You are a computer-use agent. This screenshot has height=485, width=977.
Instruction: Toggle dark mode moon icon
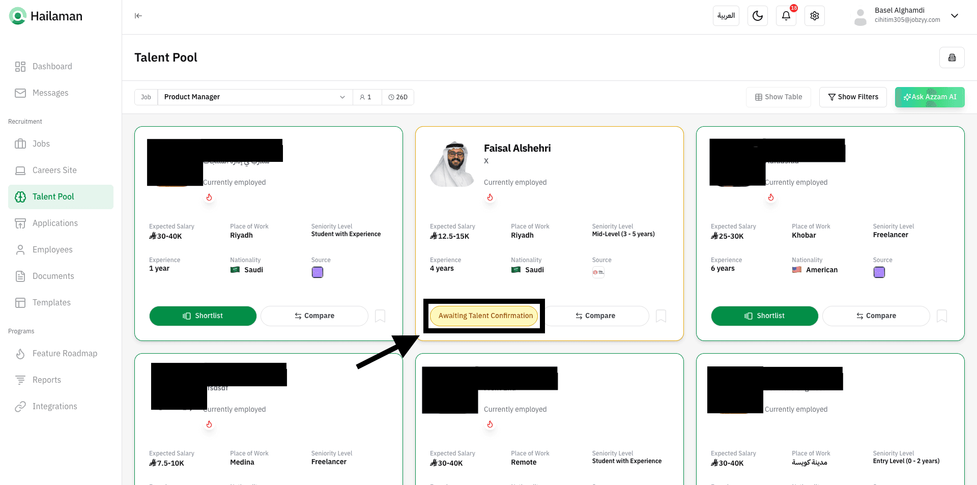(x=758, y=16)
